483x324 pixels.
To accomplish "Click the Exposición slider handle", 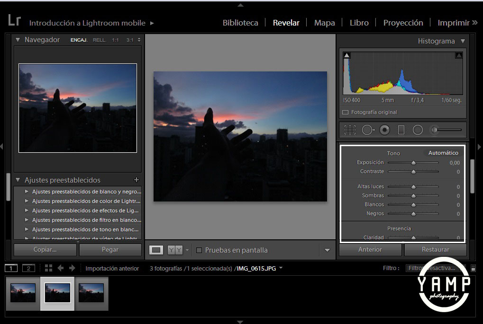I will [x=413, y=162].
